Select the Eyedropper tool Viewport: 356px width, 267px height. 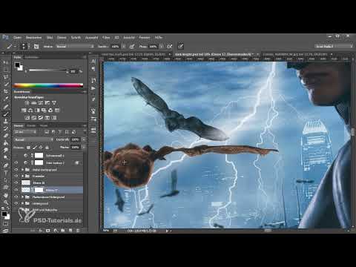pos(6,99)
